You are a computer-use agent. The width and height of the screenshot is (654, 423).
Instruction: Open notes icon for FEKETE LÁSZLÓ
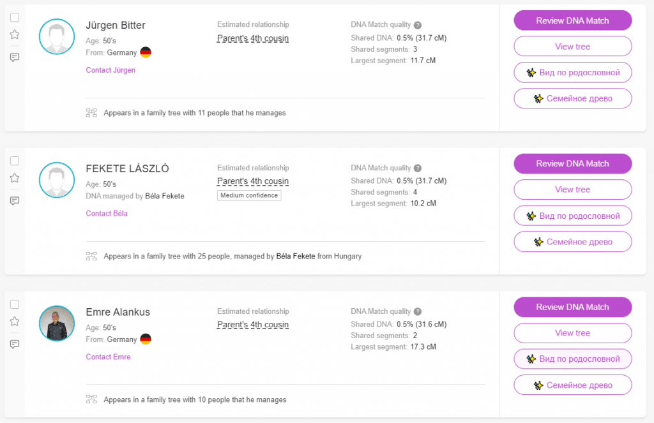[15, 201]
